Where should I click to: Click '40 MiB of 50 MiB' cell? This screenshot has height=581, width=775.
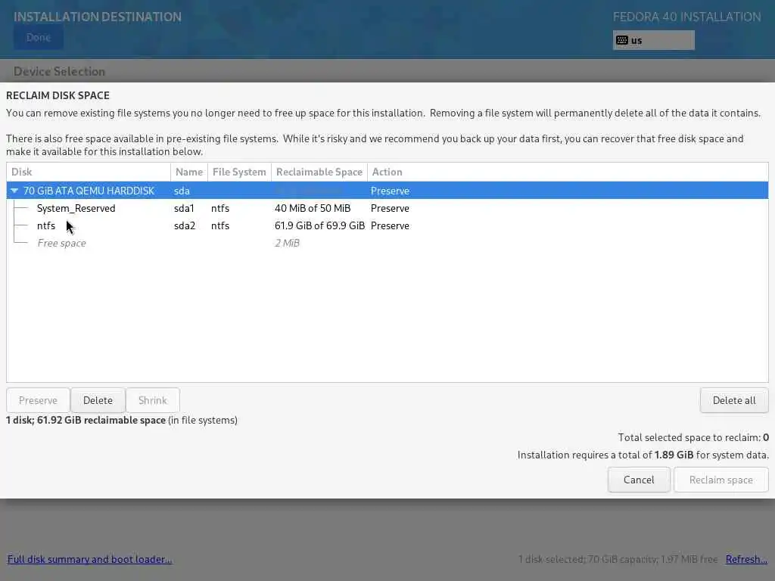click(313, 209)
